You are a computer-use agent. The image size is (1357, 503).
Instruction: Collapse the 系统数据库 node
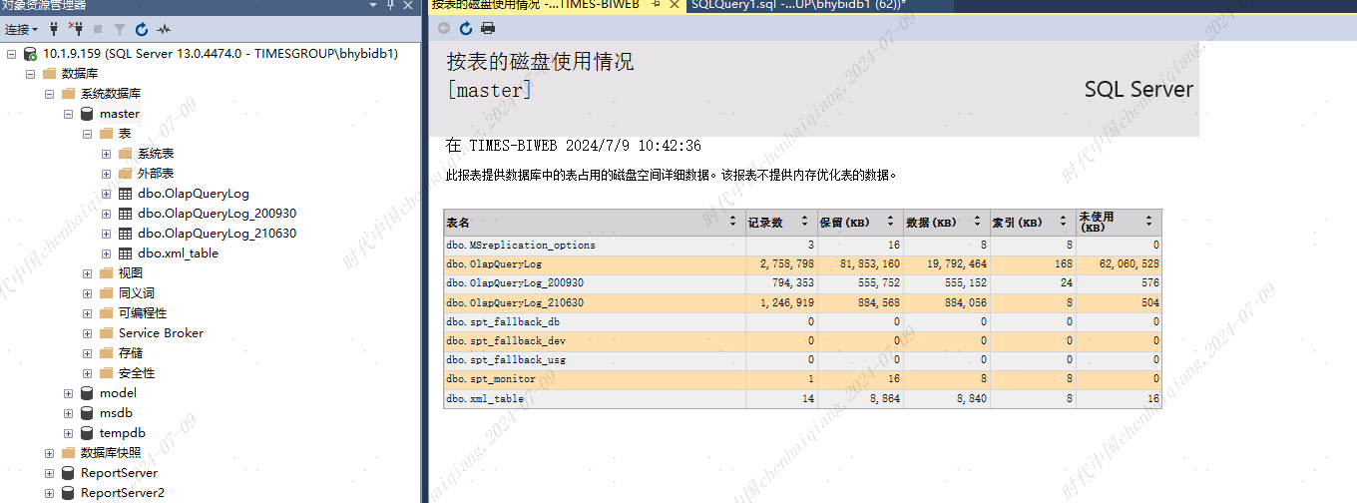point(49,94)
